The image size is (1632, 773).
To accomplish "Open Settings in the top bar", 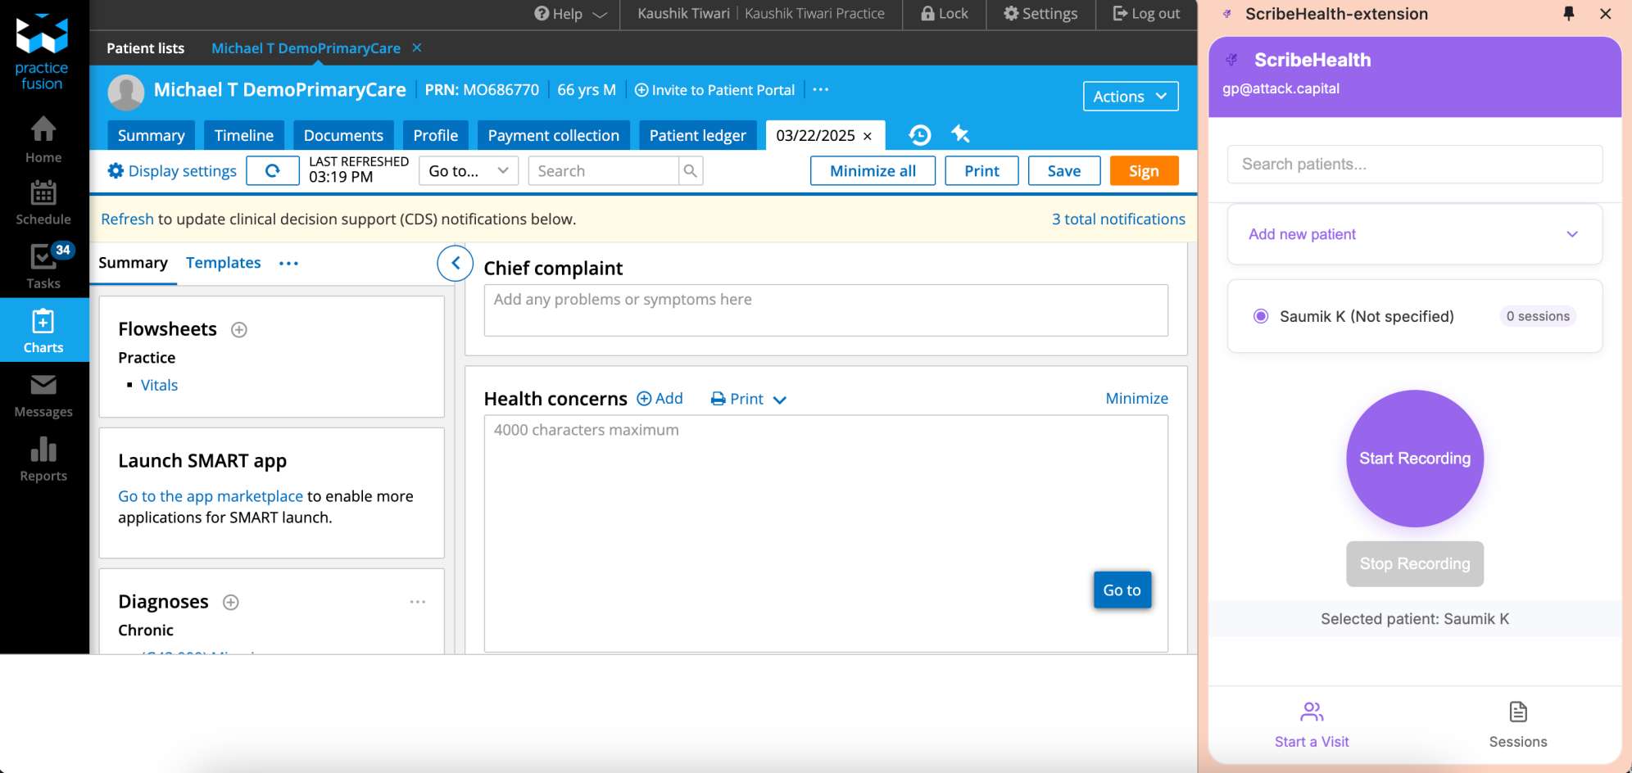I will pos(1040,14).
